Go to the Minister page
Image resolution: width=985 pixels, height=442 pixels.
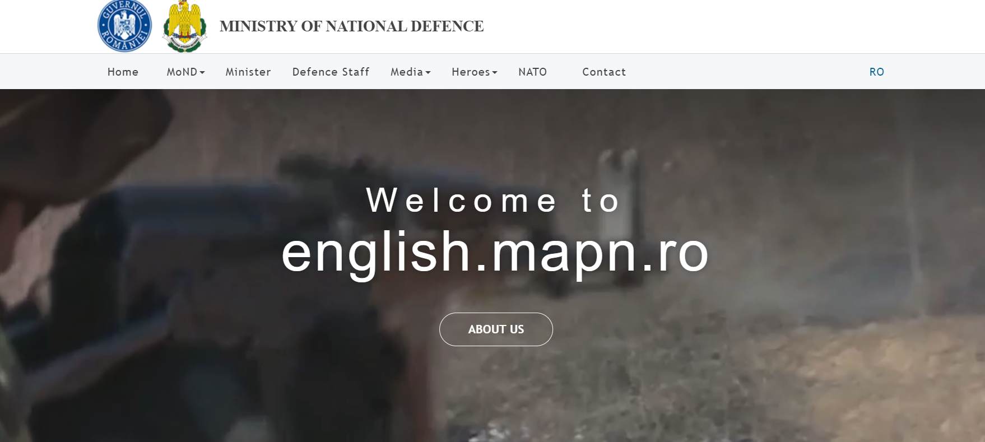point(248,72)
